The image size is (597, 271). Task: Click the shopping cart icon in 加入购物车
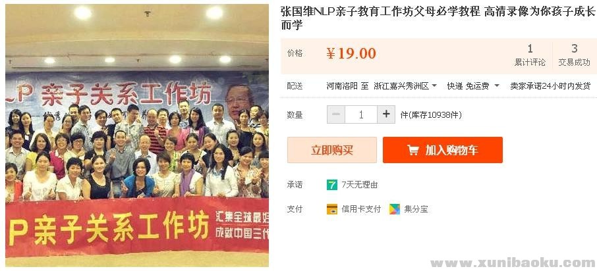[x=413, y=150]
